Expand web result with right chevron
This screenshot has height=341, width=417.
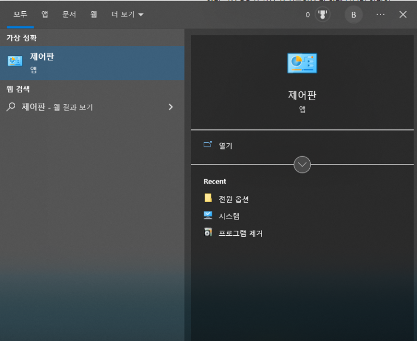pos(171,107)
